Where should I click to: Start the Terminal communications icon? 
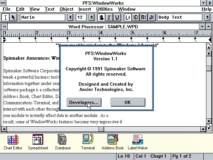88,139
